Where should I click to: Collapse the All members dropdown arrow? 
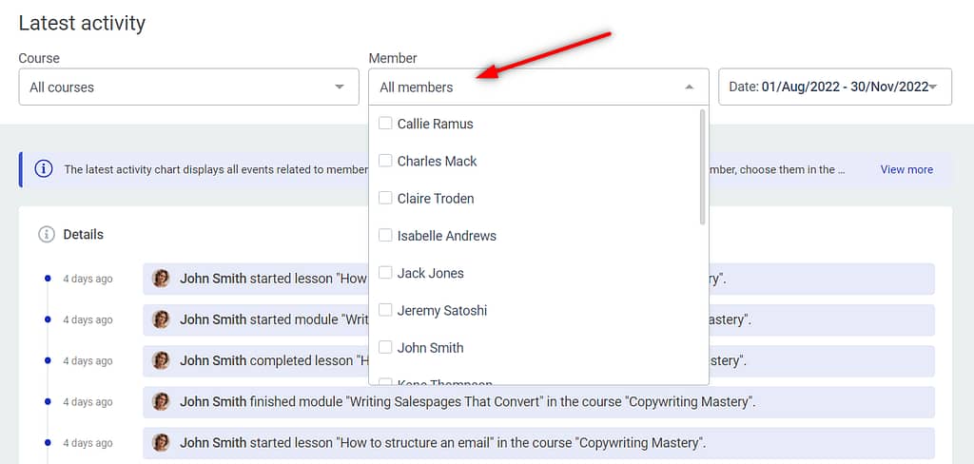[689, 87]
